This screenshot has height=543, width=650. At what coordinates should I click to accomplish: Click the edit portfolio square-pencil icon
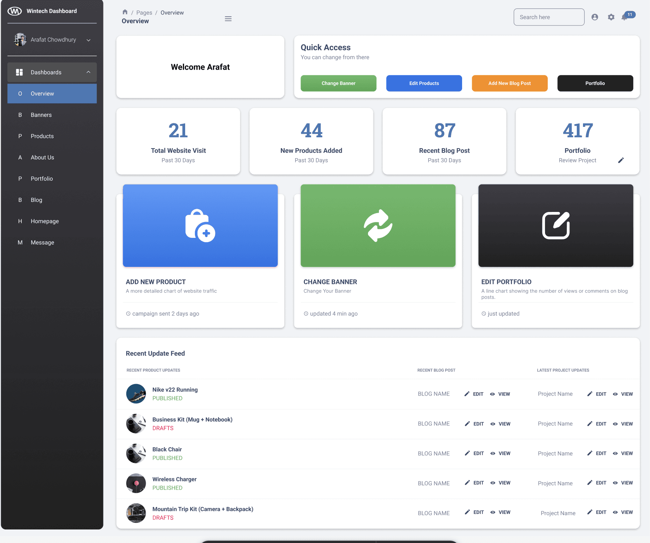(555, 225)
